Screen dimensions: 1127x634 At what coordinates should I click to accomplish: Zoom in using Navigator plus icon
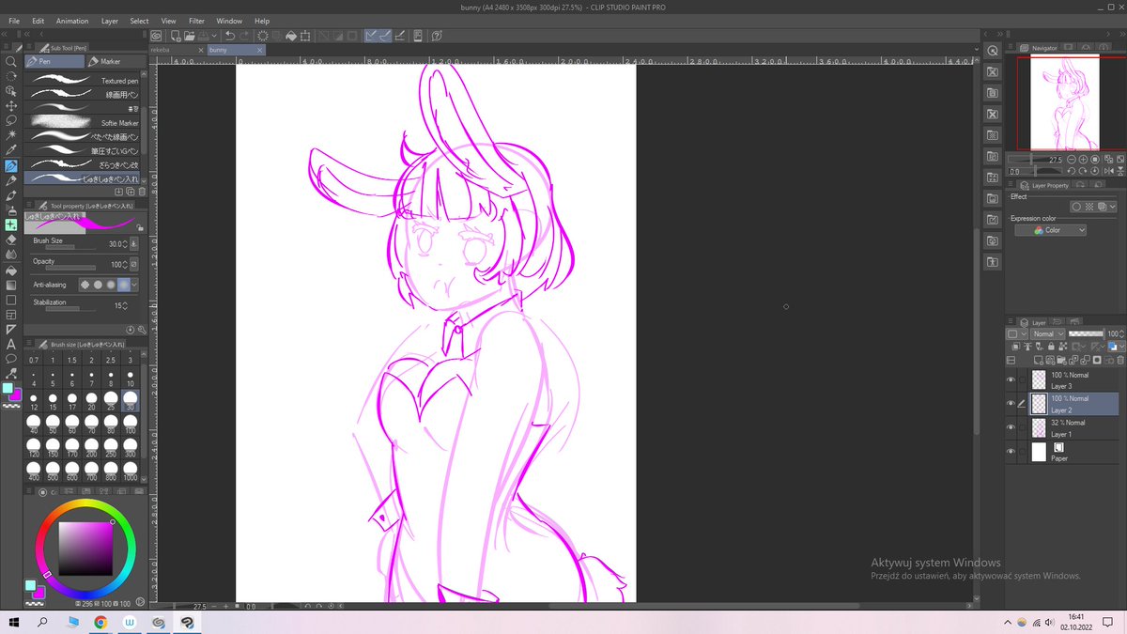pyautogui.click(x=1083, y=160)
